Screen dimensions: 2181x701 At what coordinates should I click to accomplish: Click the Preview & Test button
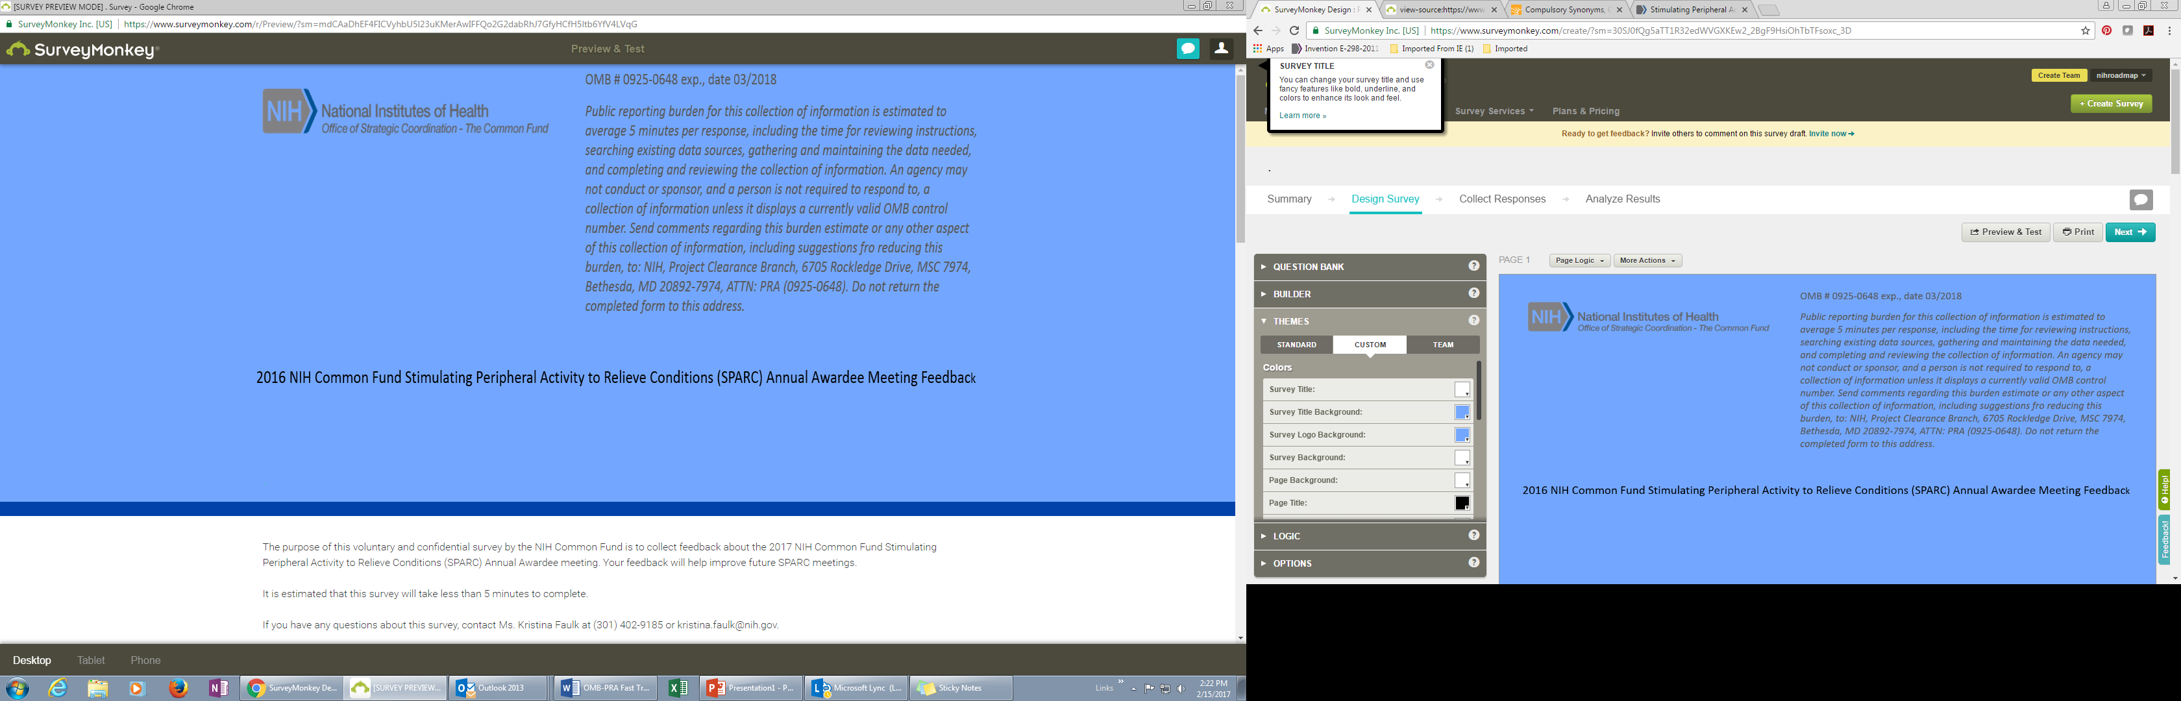coord(2005,232)
